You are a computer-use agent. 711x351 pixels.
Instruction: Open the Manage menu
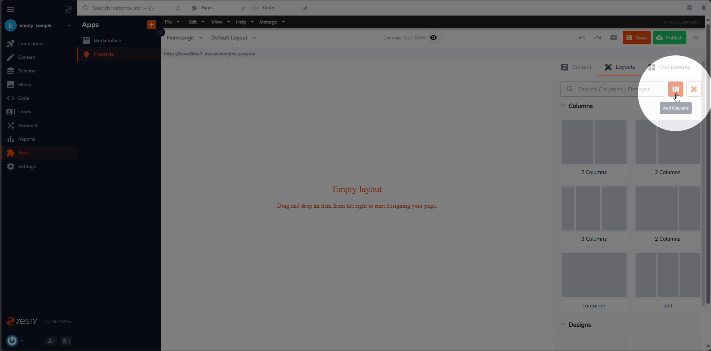272,22
